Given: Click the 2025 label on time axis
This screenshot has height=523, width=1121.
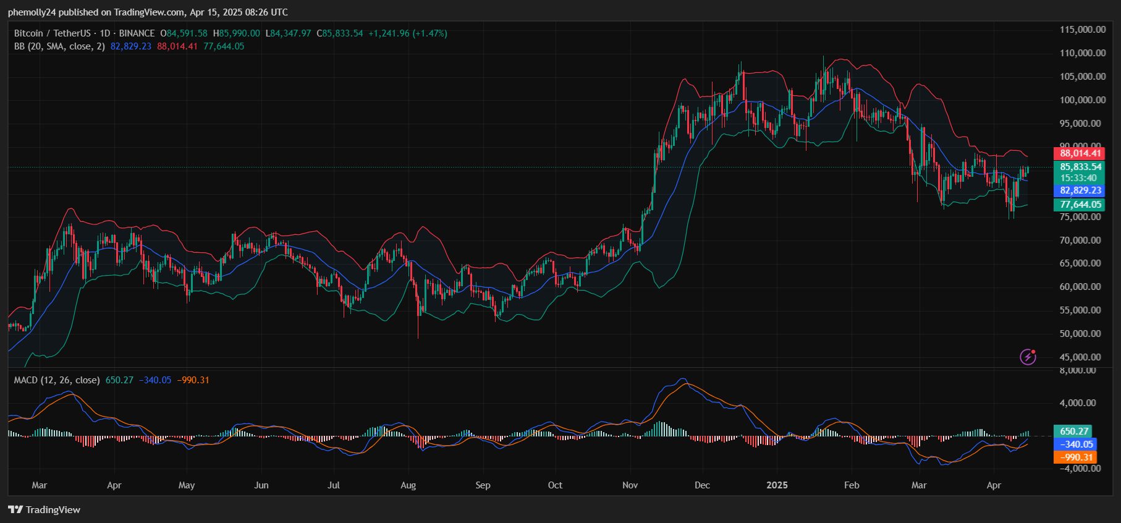Looking at the screenshot, I should (x=777, y=485).
